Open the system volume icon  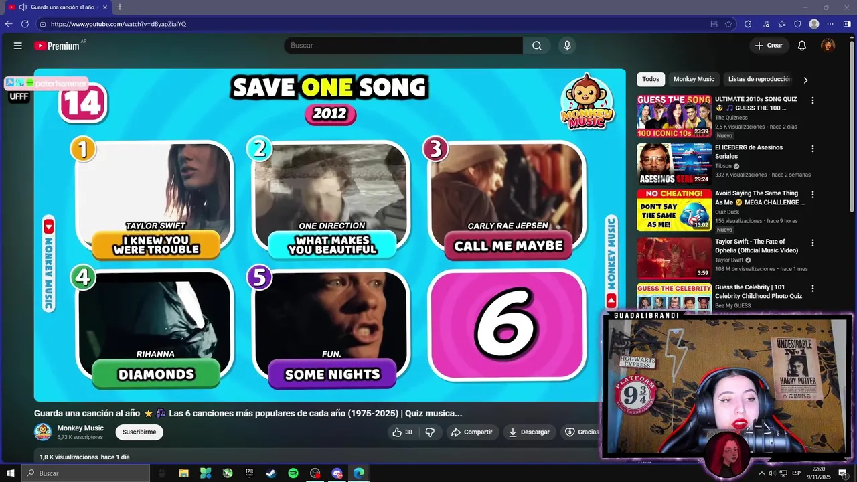[x=771, y=473]
